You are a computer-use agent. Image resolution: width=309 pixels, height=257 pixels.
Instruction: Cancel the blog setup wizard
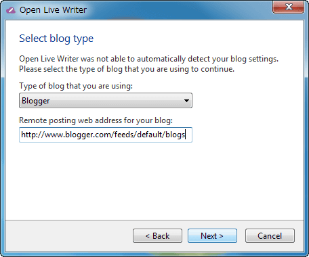[270, 236]
